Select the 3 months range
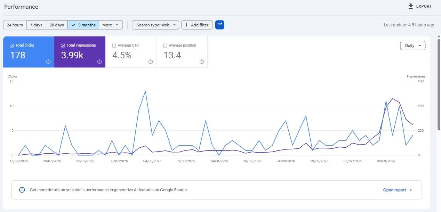 tap(83, 25)
